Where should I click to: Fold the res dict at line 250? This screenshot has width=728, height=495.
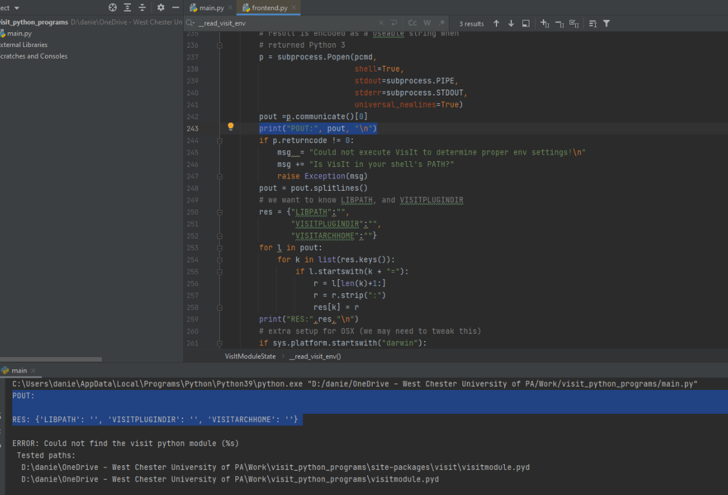point(220,212)
